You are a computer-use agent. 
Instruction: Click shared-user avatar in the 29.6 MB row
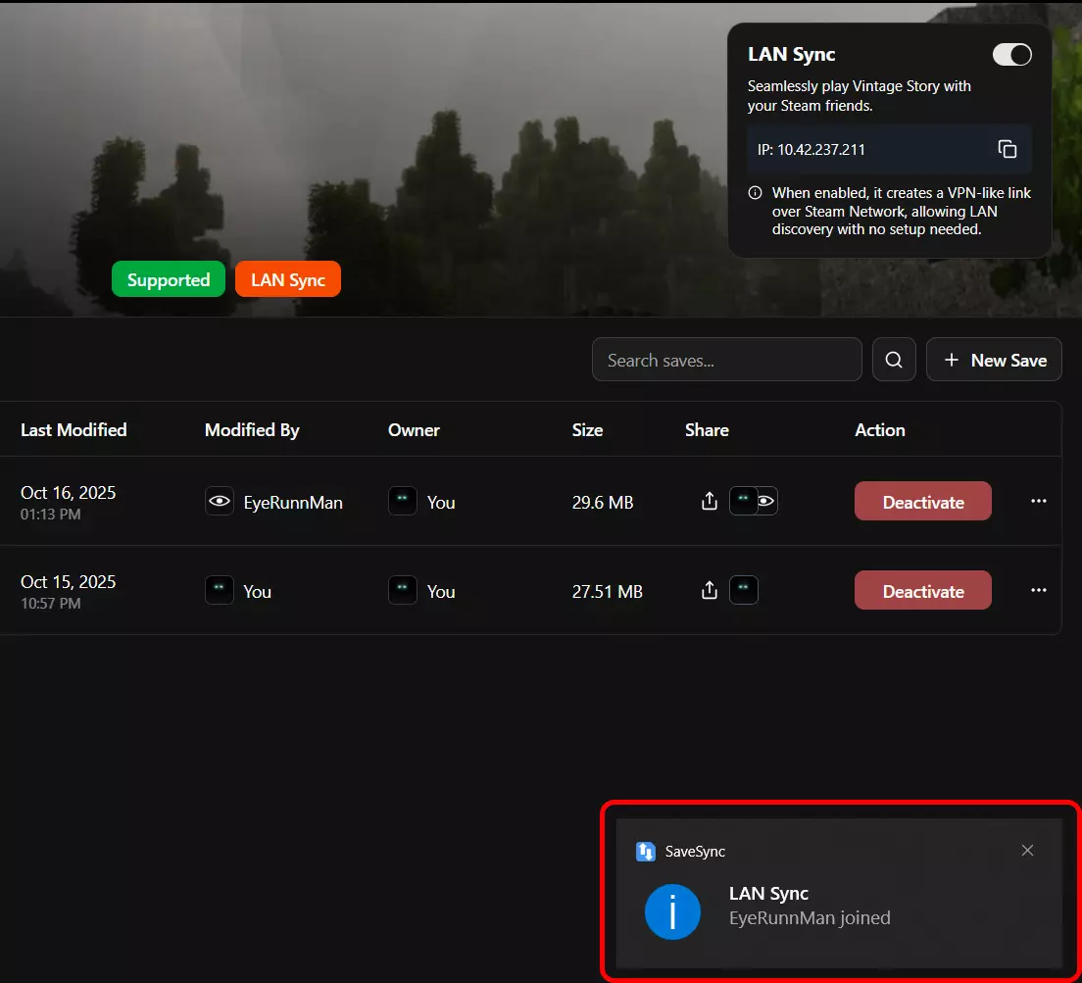pyautogui.click(x=743, y=501)
